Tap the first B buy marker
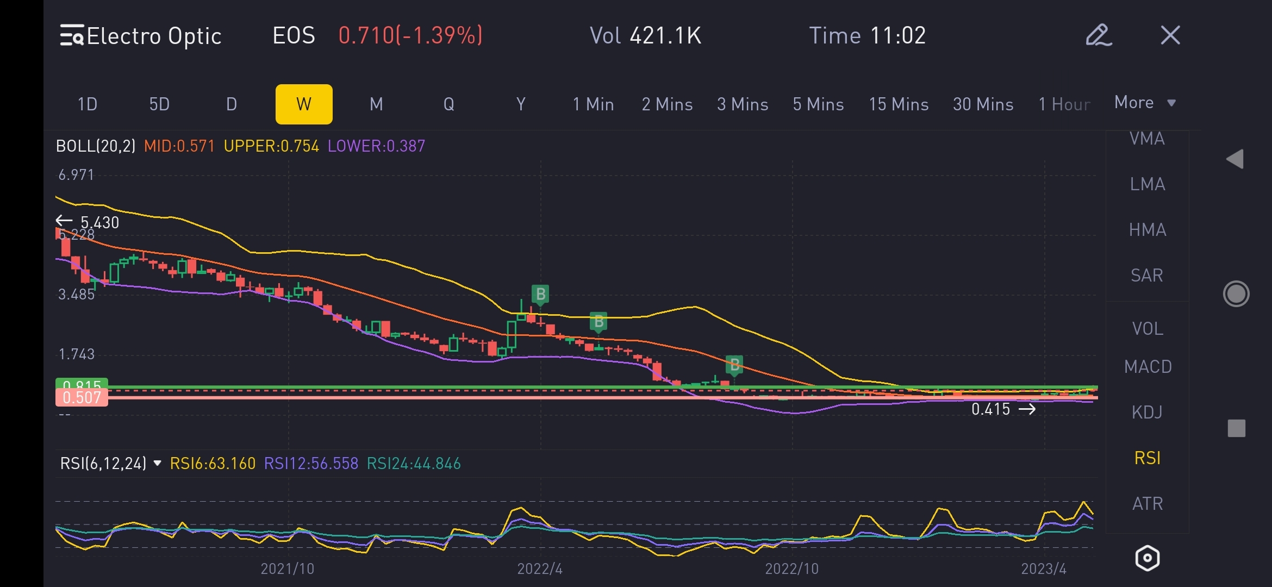Viewport: 1272px width, 587px height. (540, 294)
